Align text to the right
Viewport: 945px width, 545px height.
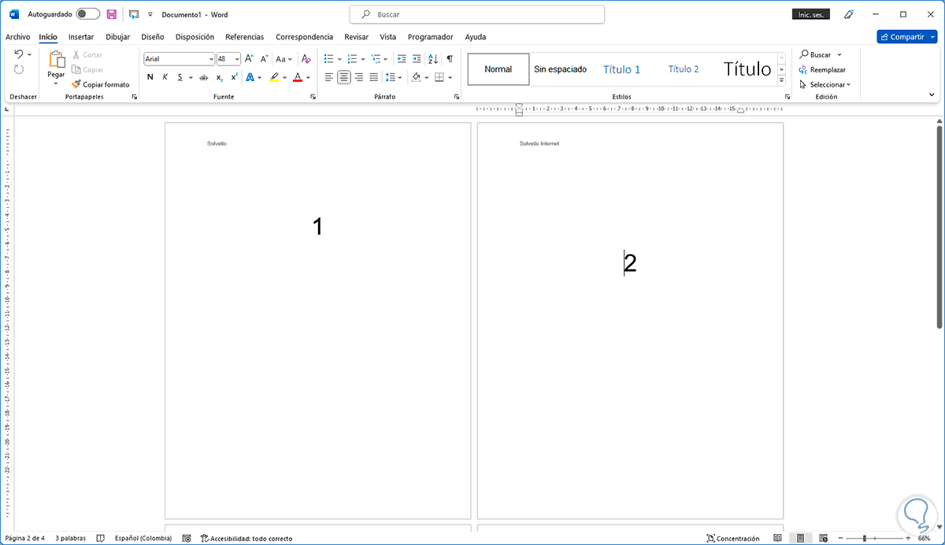coord(359,77)
